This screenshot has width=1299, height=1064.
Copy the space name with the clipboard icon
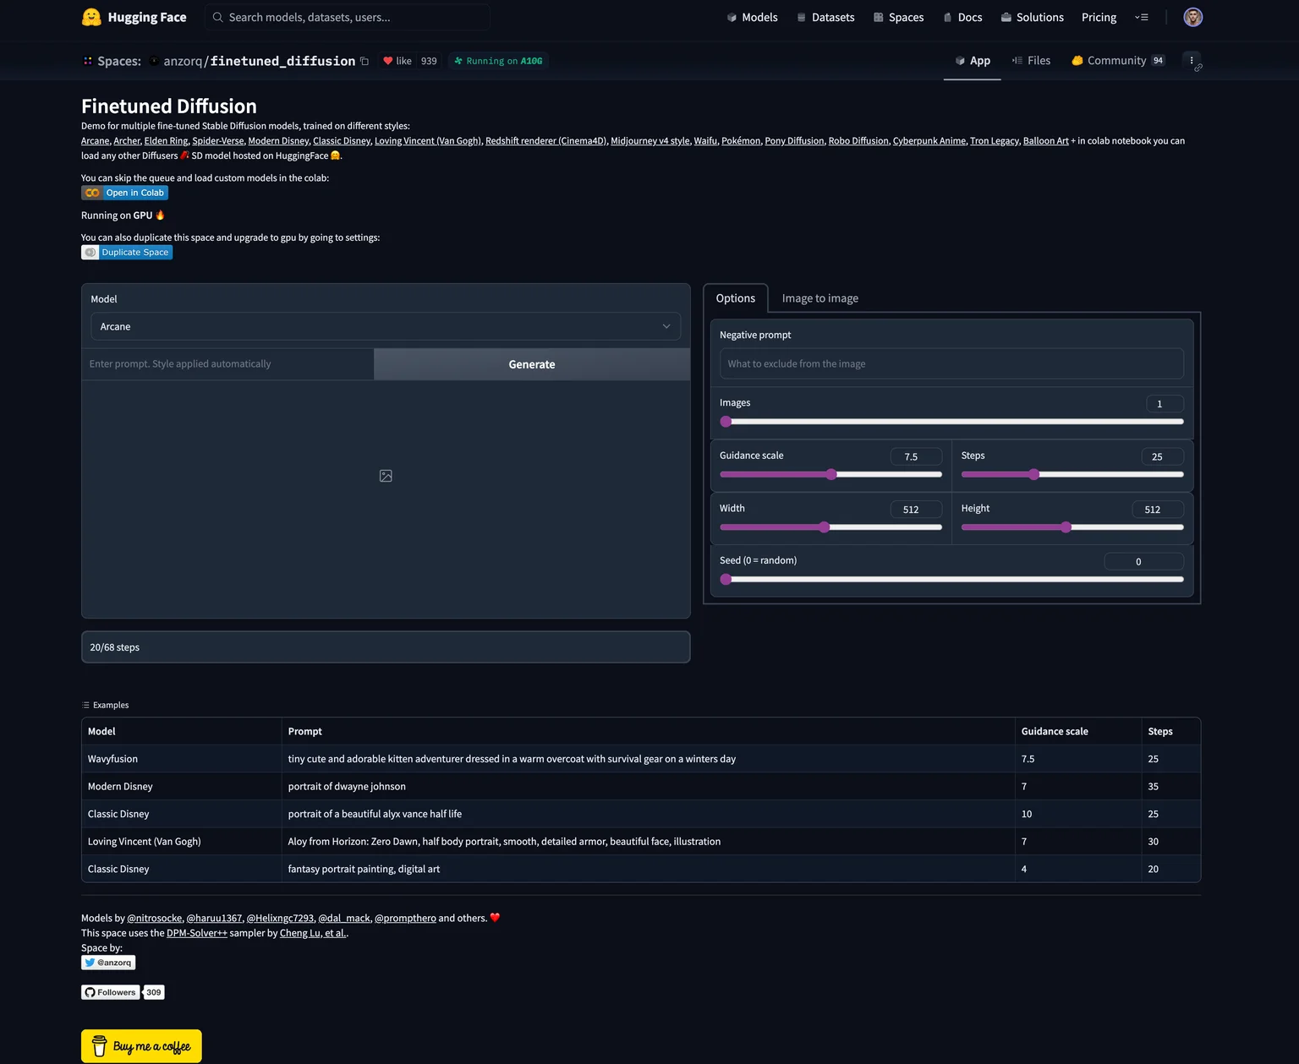click(364, 61)
